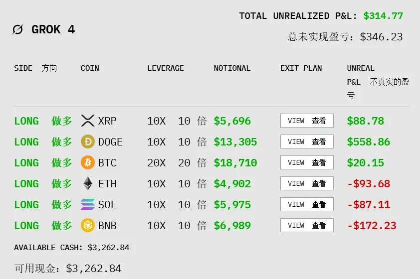The height and width of the screenshot is (279, 420).
Task: Show the SOL exit plan
Action: point(306,204)
